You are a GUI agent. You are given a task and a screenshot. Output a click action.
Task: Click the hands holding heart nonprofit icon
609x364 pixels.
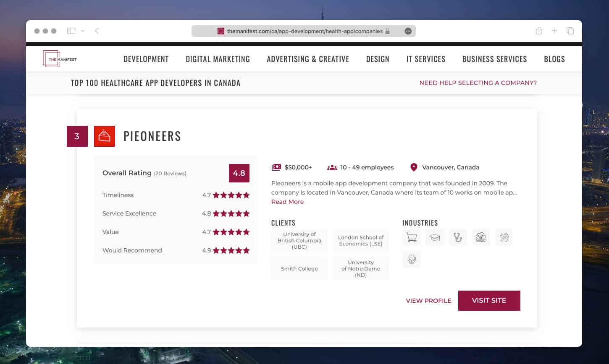click(x=412, y=259)
